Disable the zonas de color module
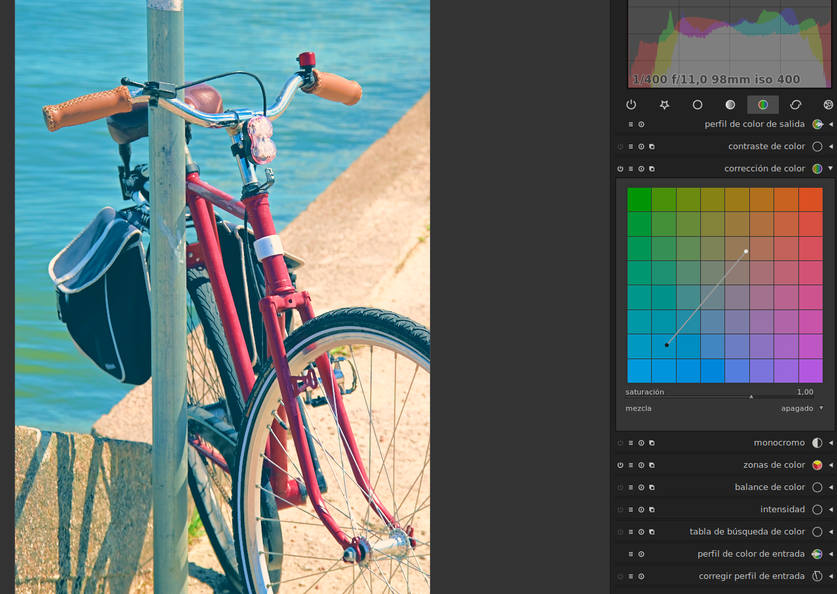 click(x=620, y=465)
